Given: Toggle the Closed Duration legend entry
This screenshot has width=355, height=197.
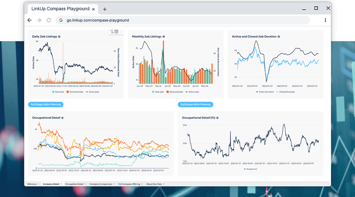Looking at the screenshot, I should [x=286, y=92].
